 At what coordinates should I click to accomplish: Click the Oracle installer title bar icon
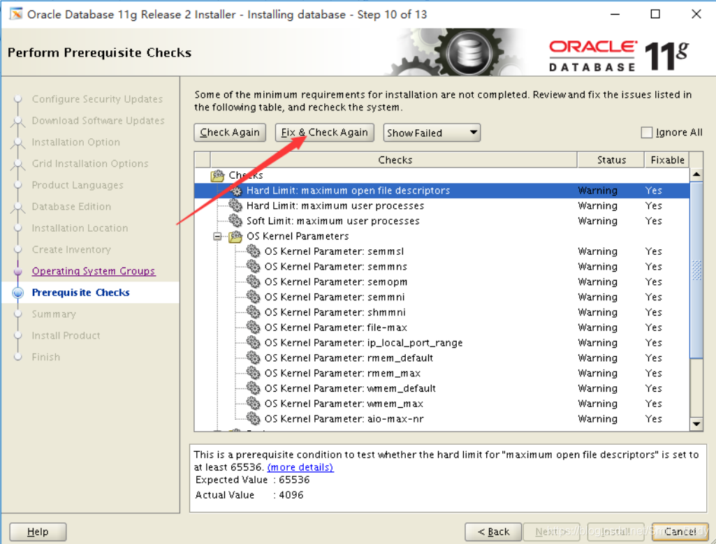pyautogui.click(x=15, y=14)
